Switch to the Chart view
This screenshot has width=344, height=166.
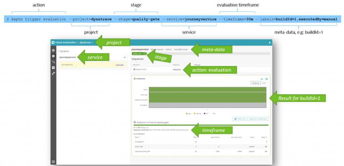[x=264, y=83]
